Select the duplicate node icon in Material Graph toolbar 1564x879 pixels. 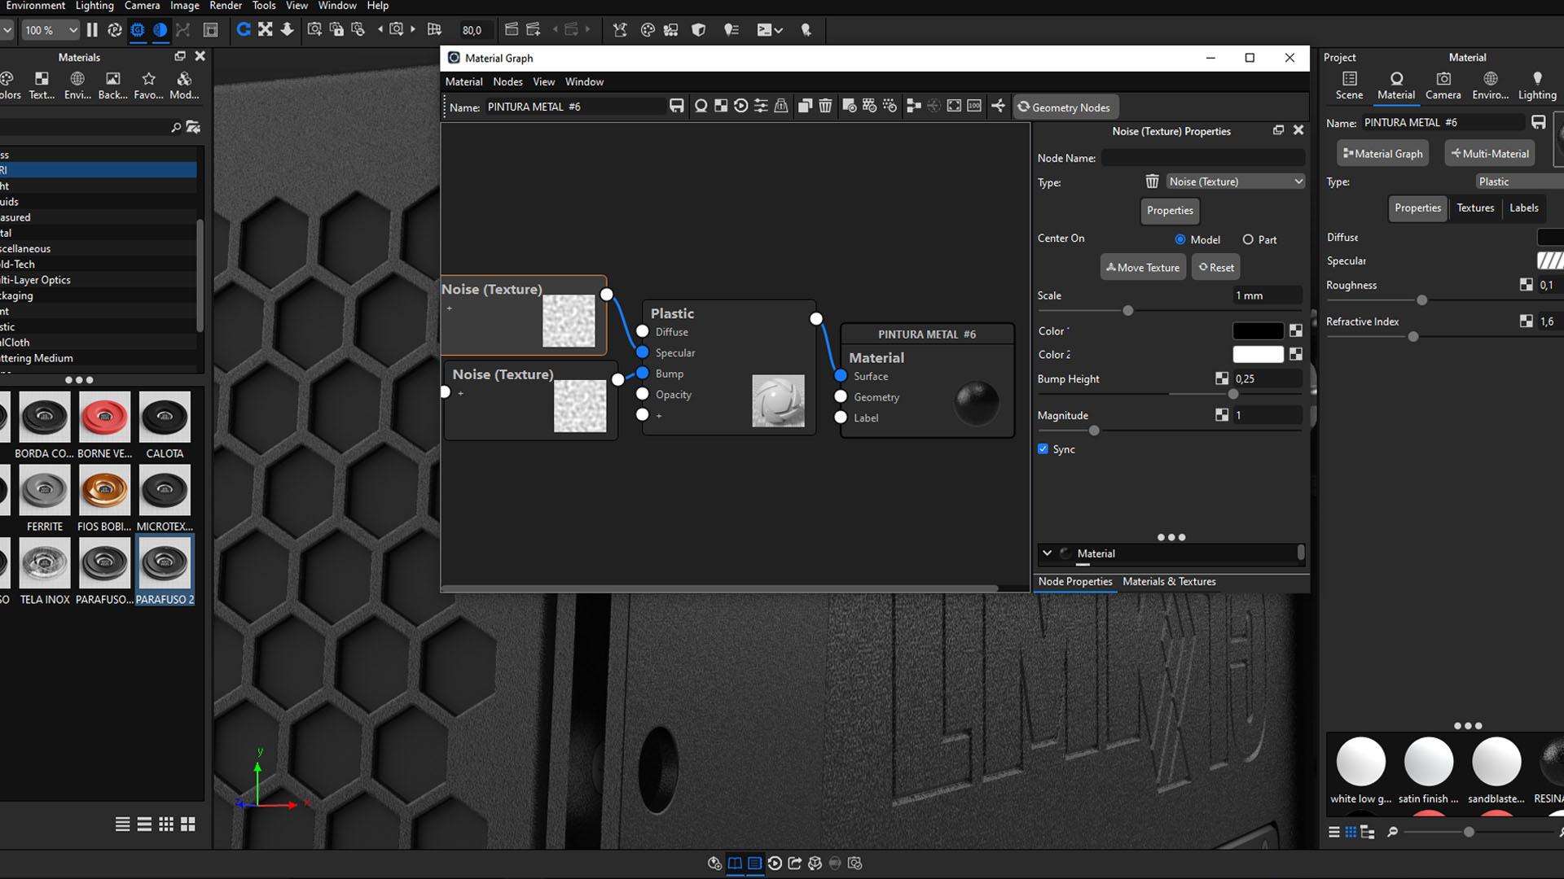coord(805,106)
